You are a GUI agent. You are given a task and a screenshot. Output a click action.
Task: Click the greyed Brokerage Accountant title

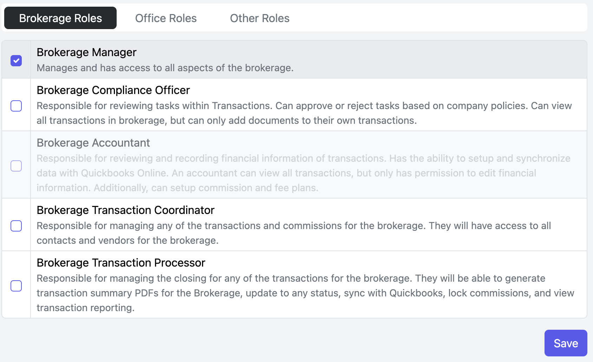point(93,143)
